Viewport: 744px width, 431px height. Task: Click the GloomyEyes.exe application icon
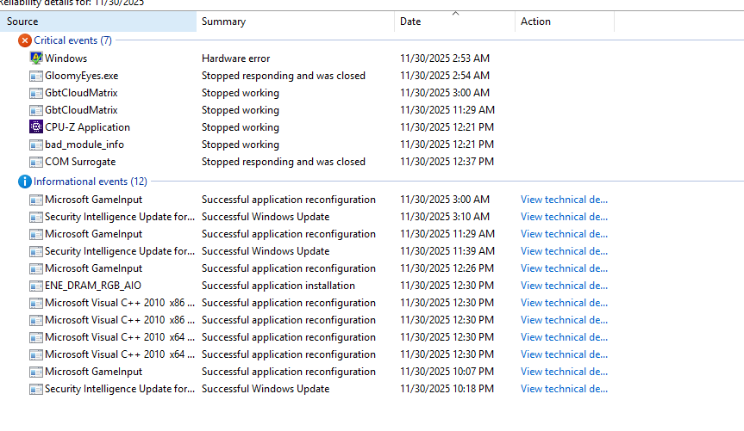(x=36, y=76)
